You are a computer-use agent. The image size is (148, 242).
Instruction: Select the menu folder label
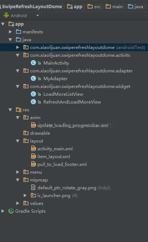tap(36, 172)
